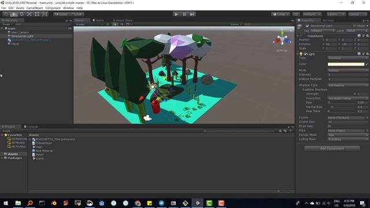
Task: Open the Component menu
Action: pyautogui.click(x=53, y=8)
